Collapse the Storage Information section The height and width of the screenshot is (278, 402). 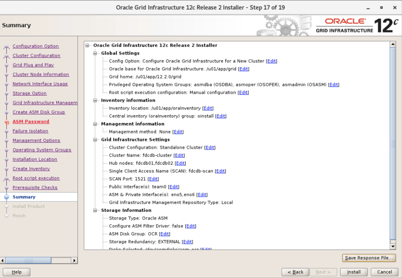95,210
